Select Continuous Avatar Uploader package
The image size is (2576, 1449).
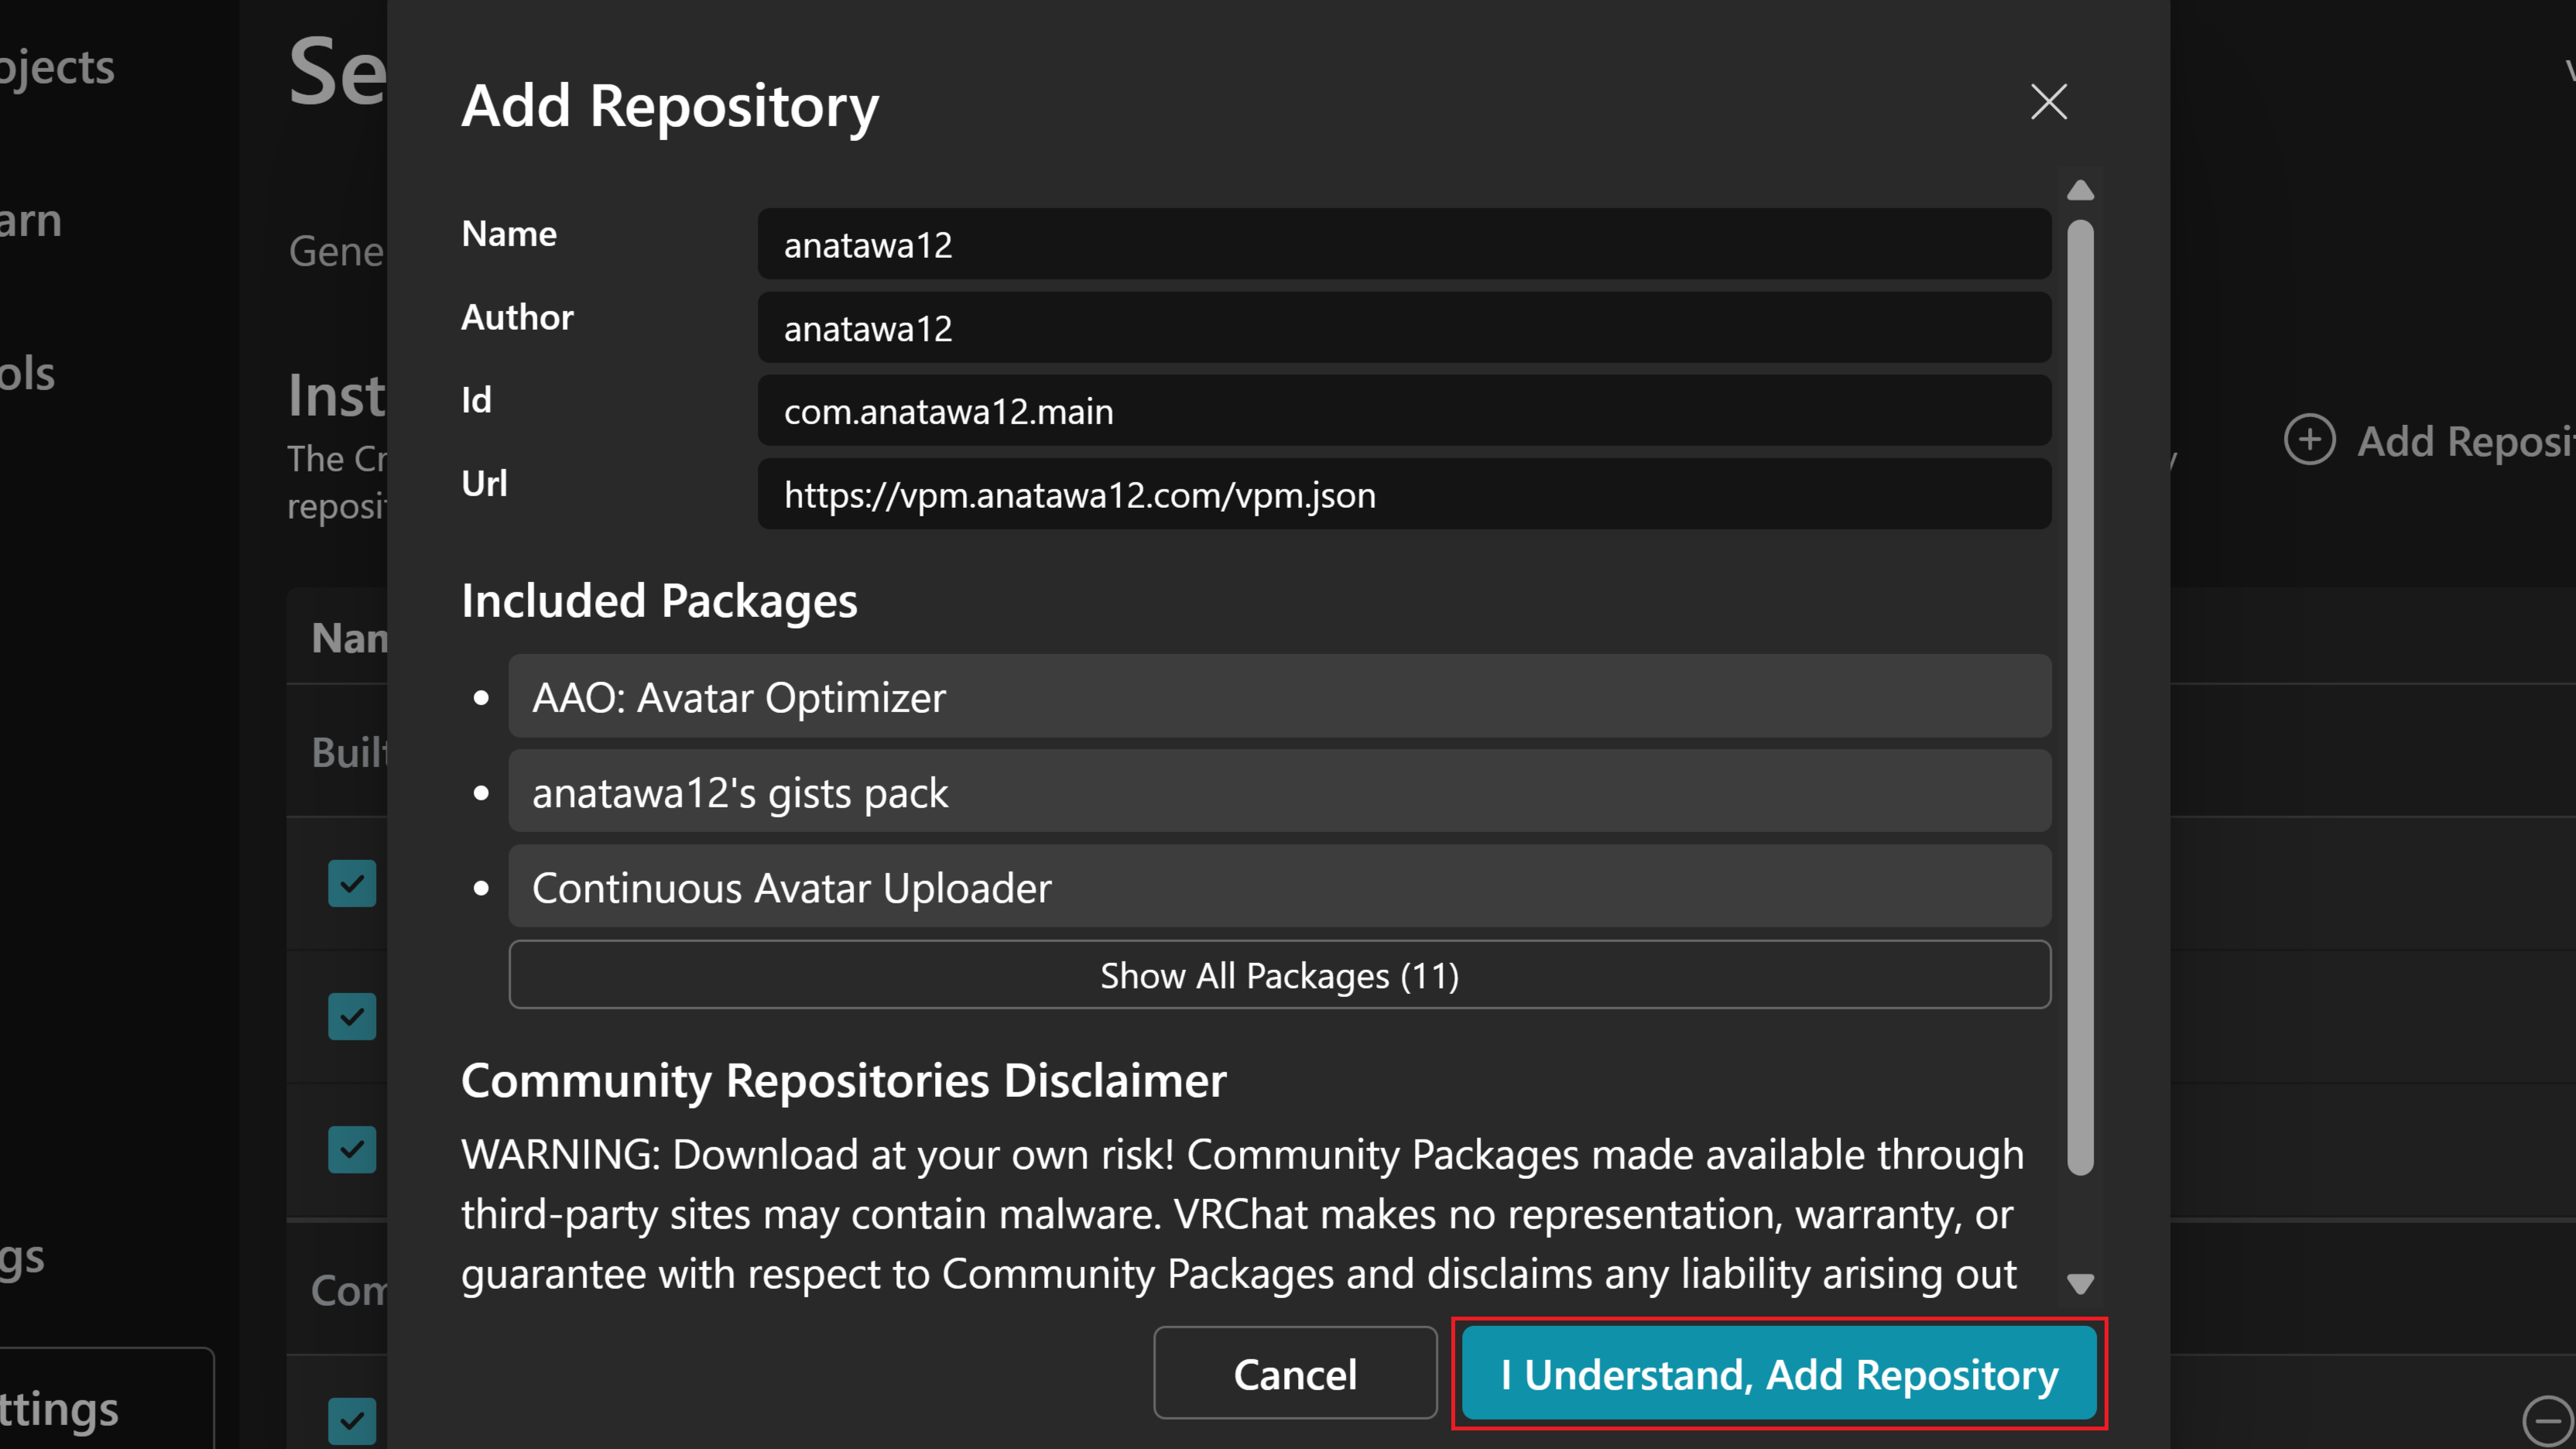tap(1279, 887)
